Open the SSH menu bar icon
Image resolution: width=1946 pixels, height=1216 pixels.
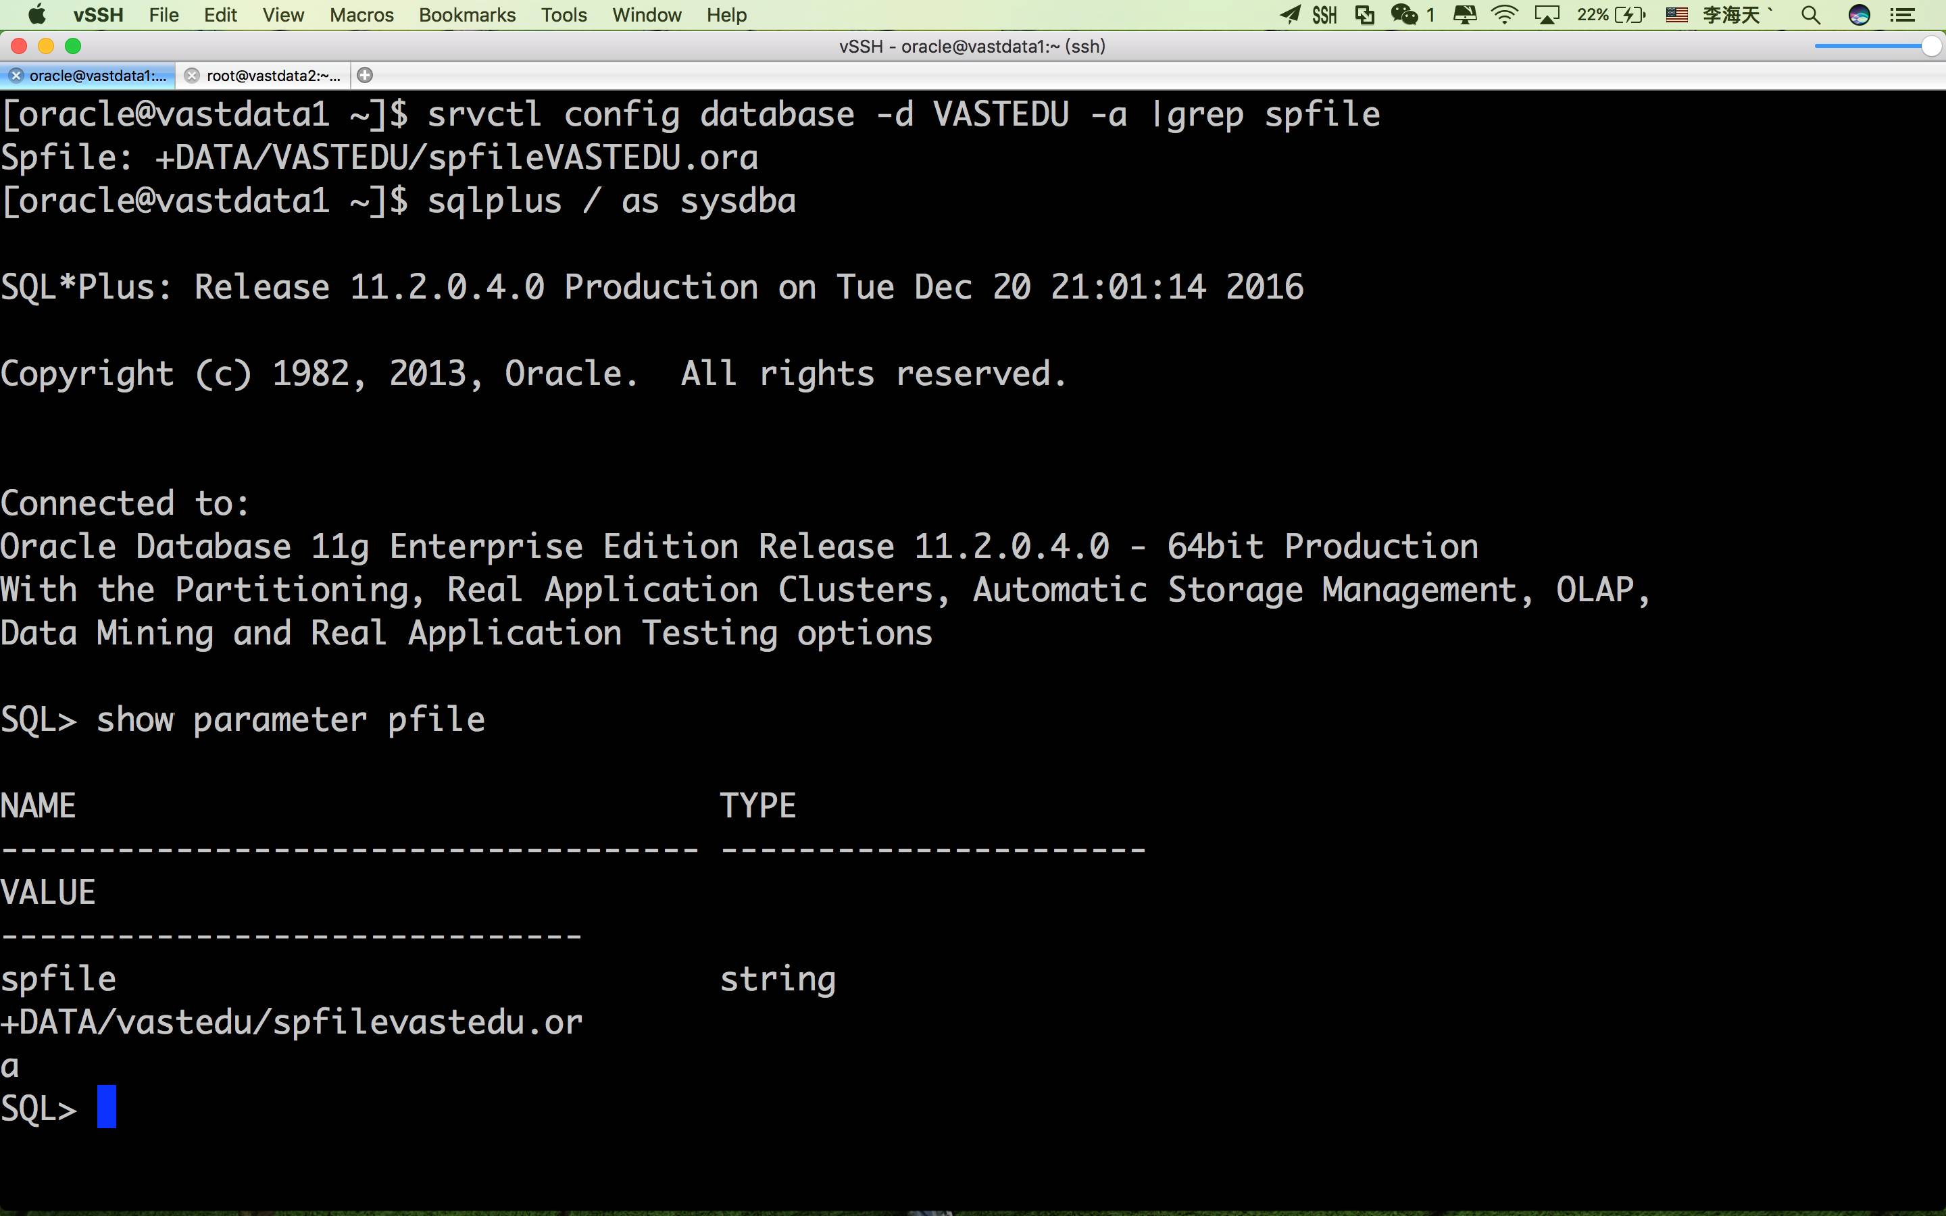[x=1324, y=14]
